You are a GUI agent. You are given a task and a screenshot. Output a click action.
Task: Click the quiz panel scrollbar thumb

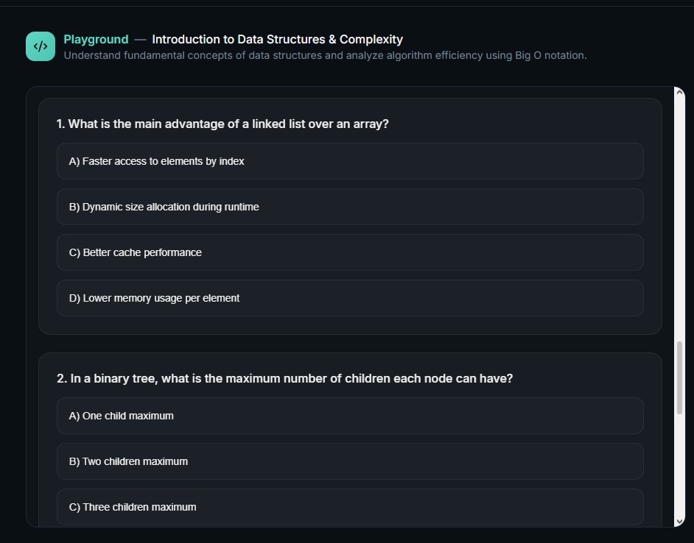(679, 377)
